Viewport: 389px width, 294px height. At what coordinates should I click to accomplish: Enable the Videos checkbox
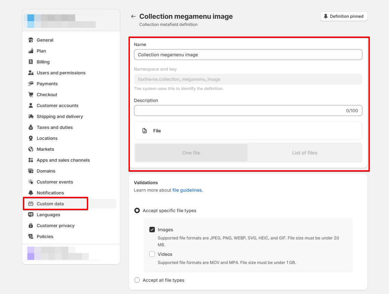pyautogui.click(x=152, y=254)
